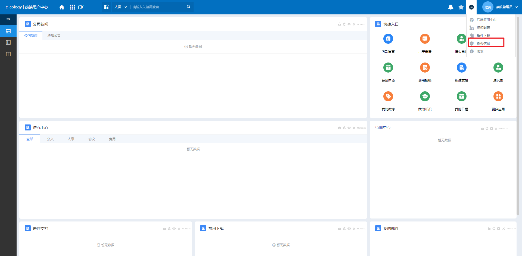The width and height of the screenshot is (522, 256).
Task: Open settings gear of 待办中心 panel
Action: pyautogui.click(x=349, y=128)
